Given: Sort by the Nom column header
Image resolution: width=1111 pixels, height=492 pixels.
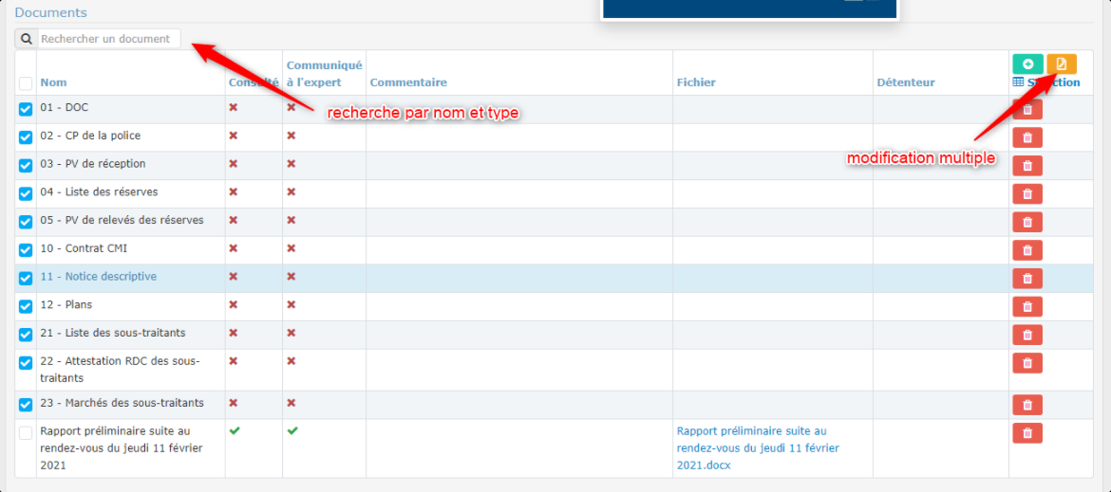Looking at the screenshot, I should coord(53,82).
